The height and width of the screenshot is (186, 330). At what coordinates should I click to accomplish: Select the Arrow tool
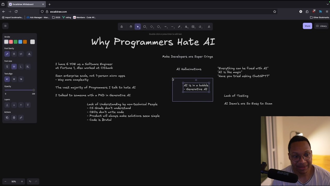pos(166,27)
